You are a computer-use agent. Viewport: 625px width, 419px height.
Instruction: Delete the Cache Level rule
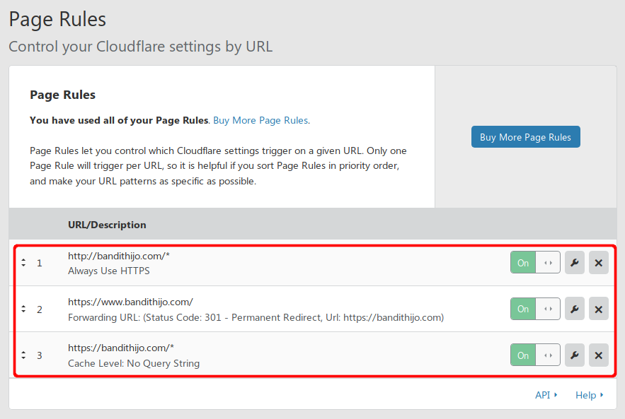(x=598, y=355)
